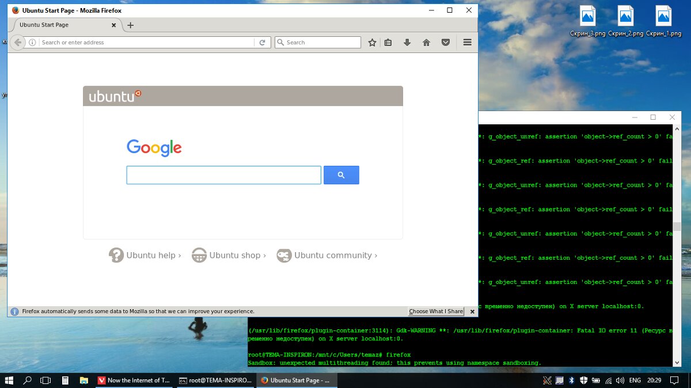Screen dimensions: 691x388
Task: Open Firefox downloads arrow icon
Action: (407, 42)
